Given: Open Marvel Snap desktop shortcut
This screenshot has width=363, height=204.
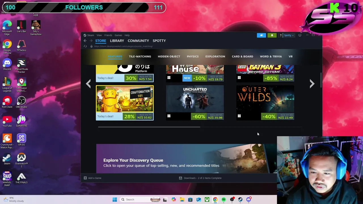Looking at the screenshot, I should 7,179.
